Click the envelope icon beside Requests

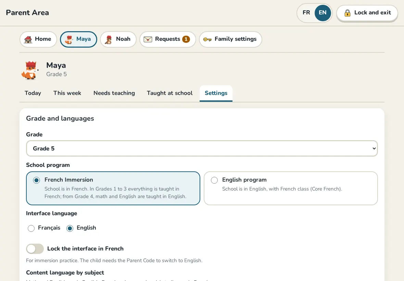click(148, 39)
